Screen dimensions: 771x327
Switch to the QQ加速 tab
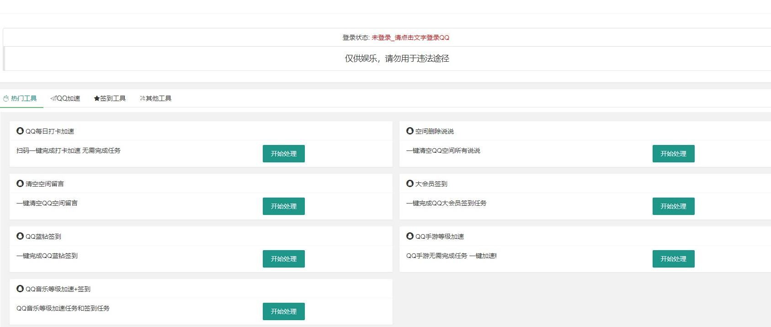tap(65, 98)
